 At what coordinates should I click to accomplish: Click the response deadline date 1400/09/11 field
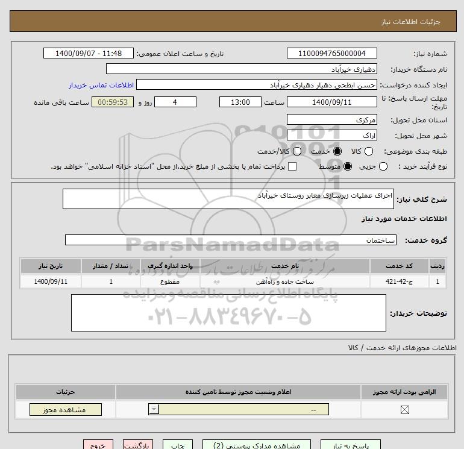(x=331, y=102)
